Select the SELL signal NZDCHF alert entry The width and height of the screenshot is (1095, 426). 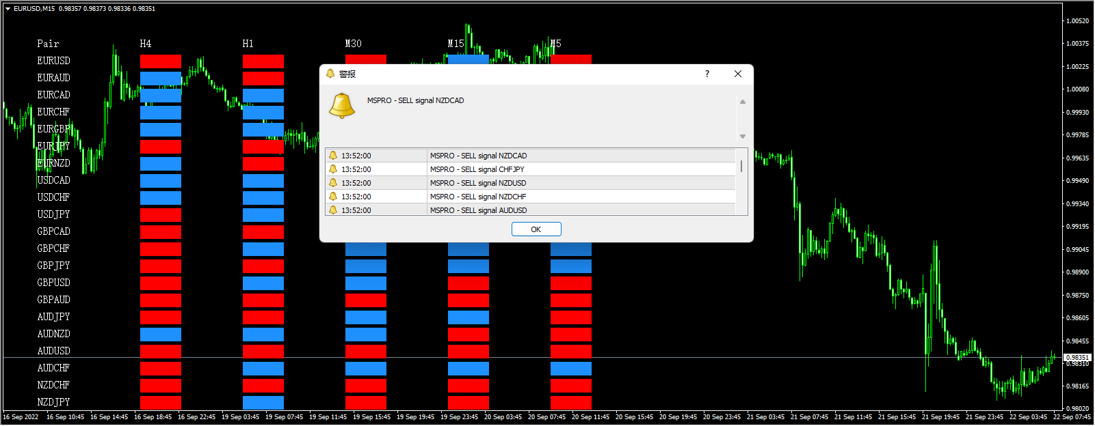tap(478, 197)
